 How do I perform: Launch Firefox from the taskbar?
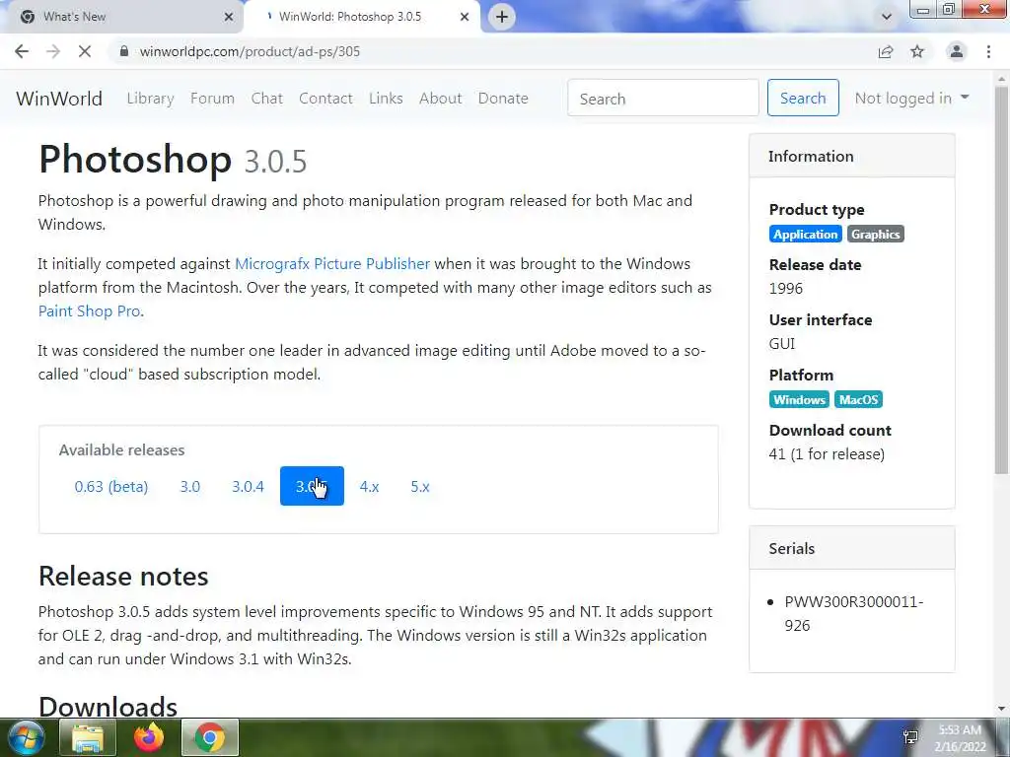click(149, 737)
